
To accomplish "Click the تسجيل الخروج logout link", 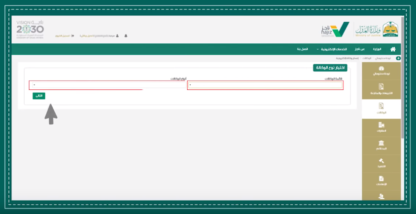I will click(x=65, y=36).
